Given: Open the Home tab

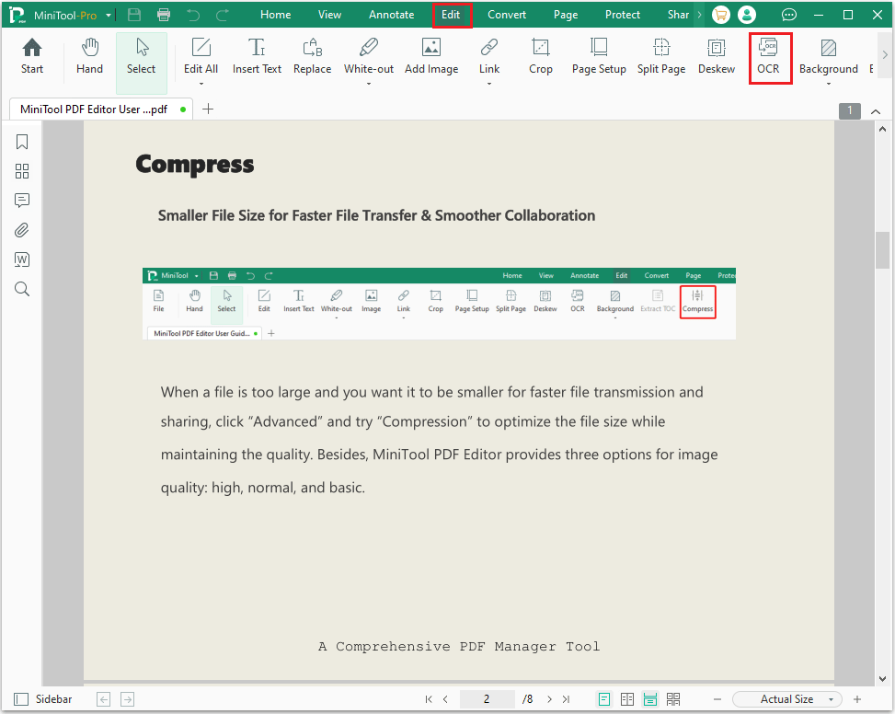Looking at the screenshot, I should [x=276, y=15].
